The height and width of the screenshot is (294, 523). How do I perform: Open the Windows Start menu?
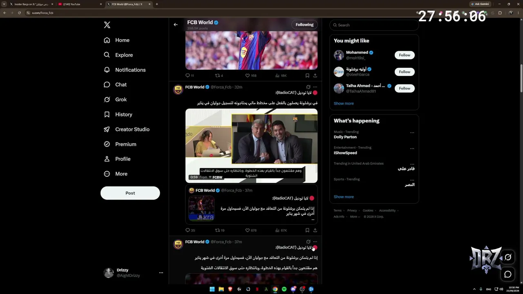pos(212,289)
